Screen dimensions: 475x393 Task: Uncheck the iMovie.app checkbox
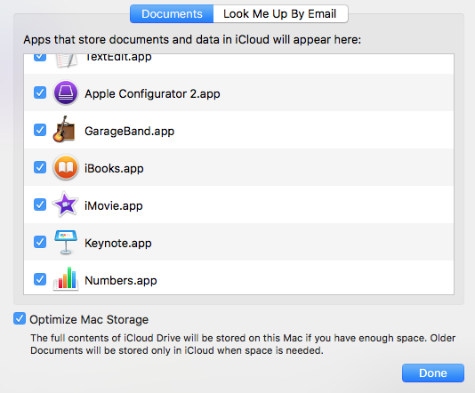(40, 205)
